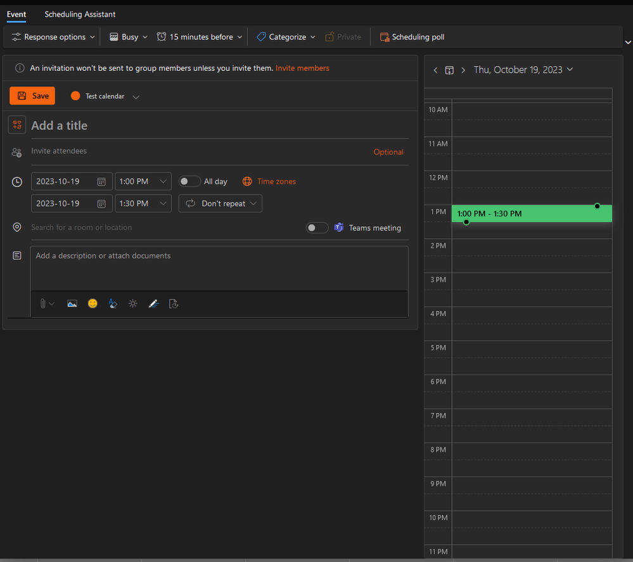Screen dimensions: 633x562
Task: Expand the Test calendar selector chevron
Action: 136,97
